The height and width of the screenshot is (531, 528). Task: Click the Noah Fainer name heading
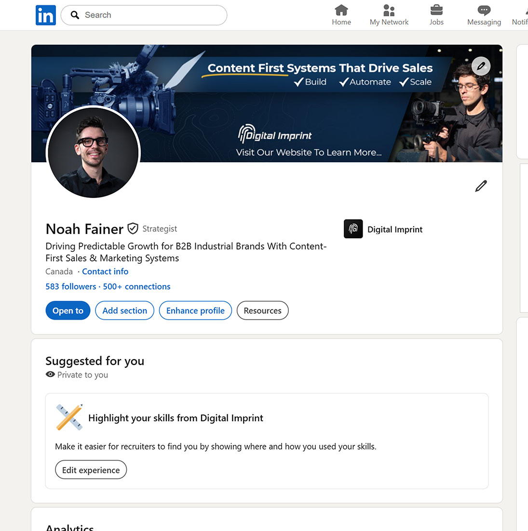click(x=84, y=229)
